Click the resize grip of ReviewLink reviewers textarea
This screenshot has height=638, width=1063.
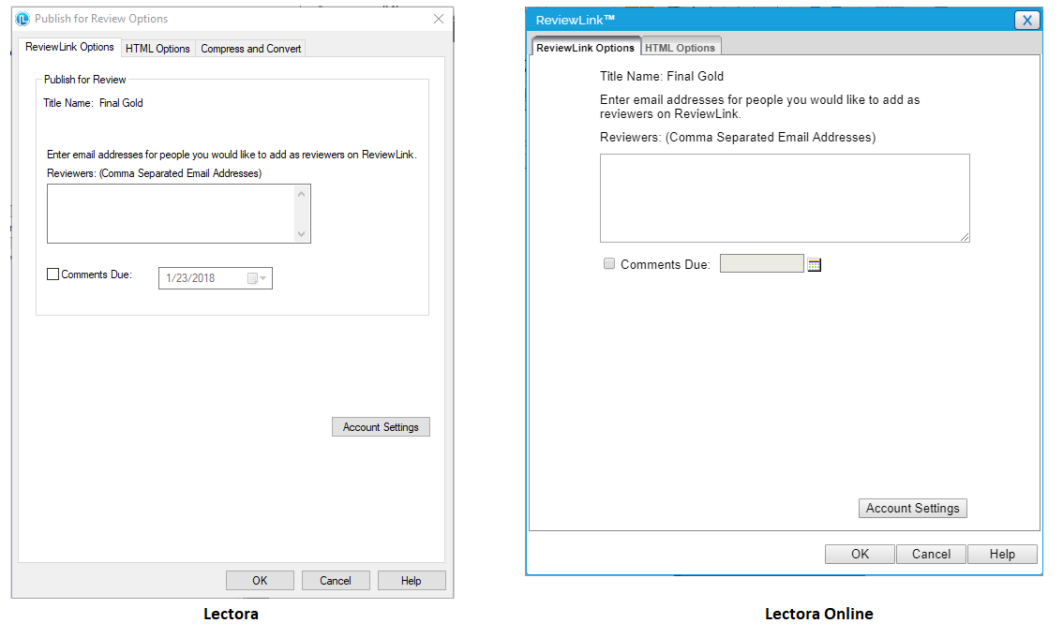965,237
